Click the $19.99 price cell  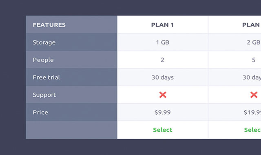pos(235,112)
